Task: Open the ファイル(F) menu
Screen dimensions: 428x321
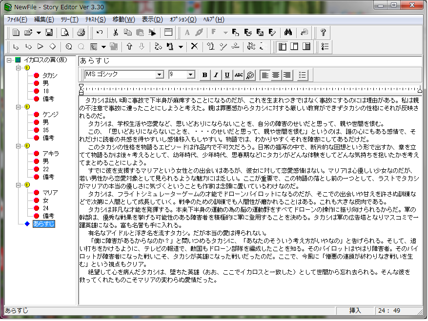Action: pos(17,20)
